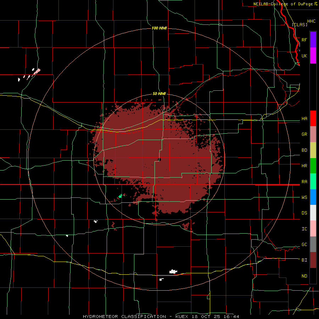Click the HA red legend swatch
Image resolution: width=319 pixels, height=319 pixels.
tap(313, 118)
